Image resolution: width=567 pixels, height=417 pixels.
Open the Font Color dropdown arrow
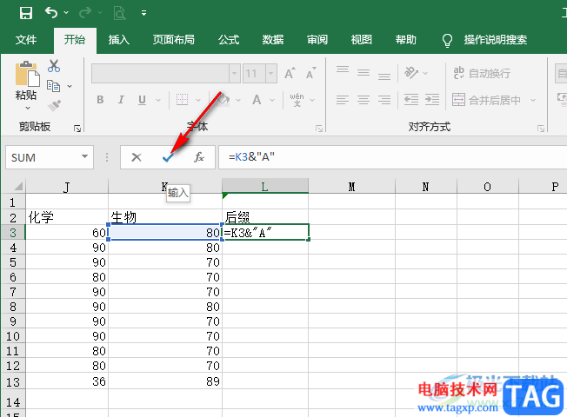pyautogui.click(x=272, y=100)
